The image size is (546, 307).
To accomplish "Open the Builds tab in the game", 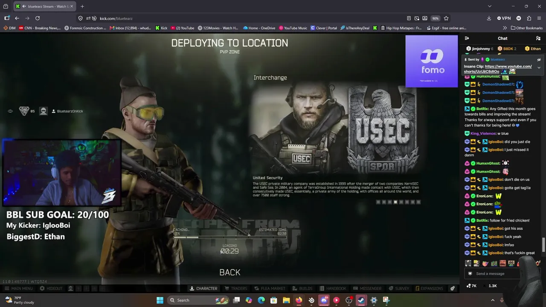I will click(302, 289).
